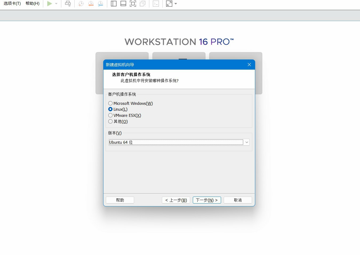This screenshot has width=360, height=255.
Task: Click the 下一步(N) button
Action: (x=207, y=200)
